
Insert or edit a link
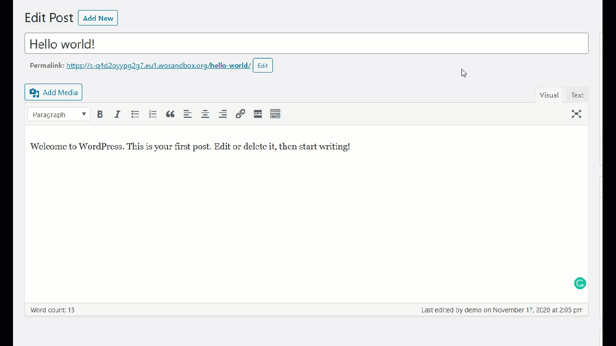240,114
